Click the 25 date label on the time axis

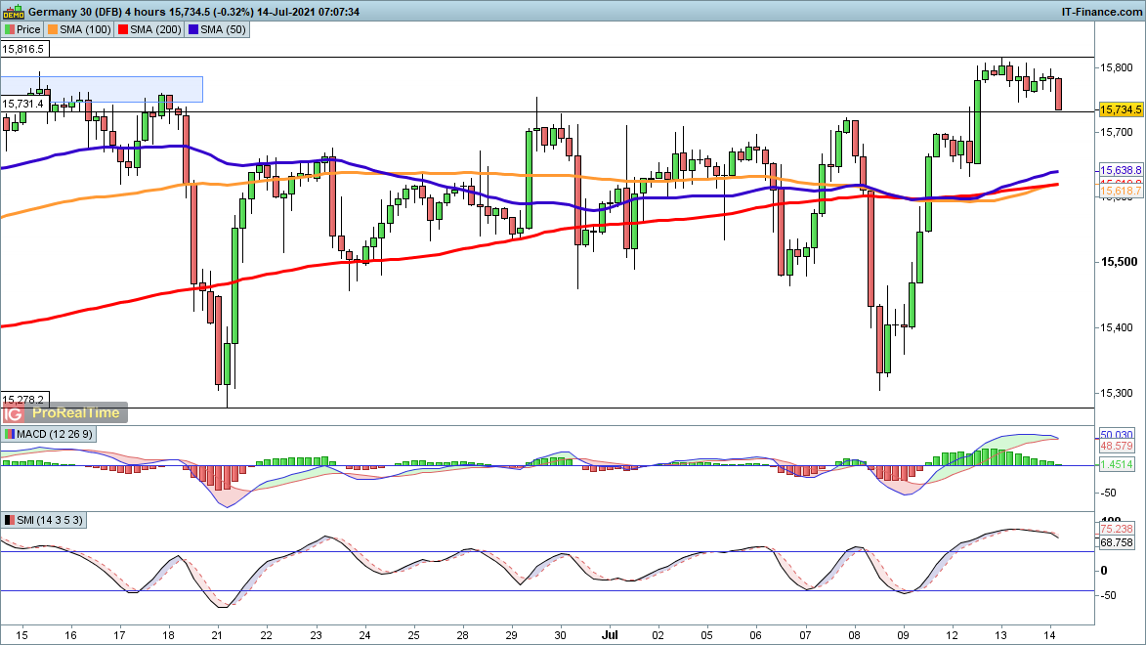413,635
